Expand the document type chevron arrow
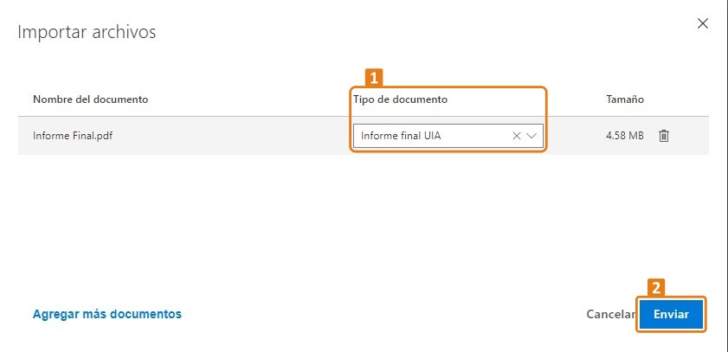This screenshot has height=352, width=728. coord(532,136)
